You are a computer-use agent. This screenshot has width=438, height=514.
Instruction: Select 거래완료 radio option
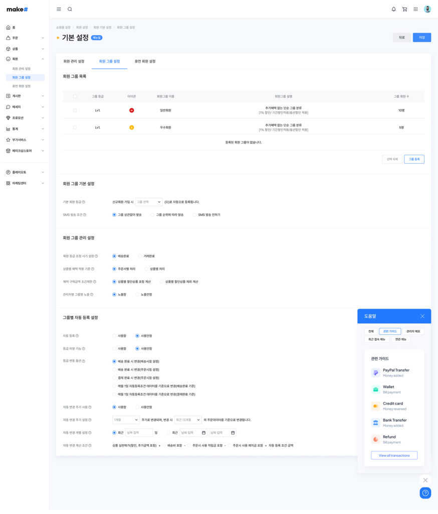pyautogui.click(x=140, y=256)
